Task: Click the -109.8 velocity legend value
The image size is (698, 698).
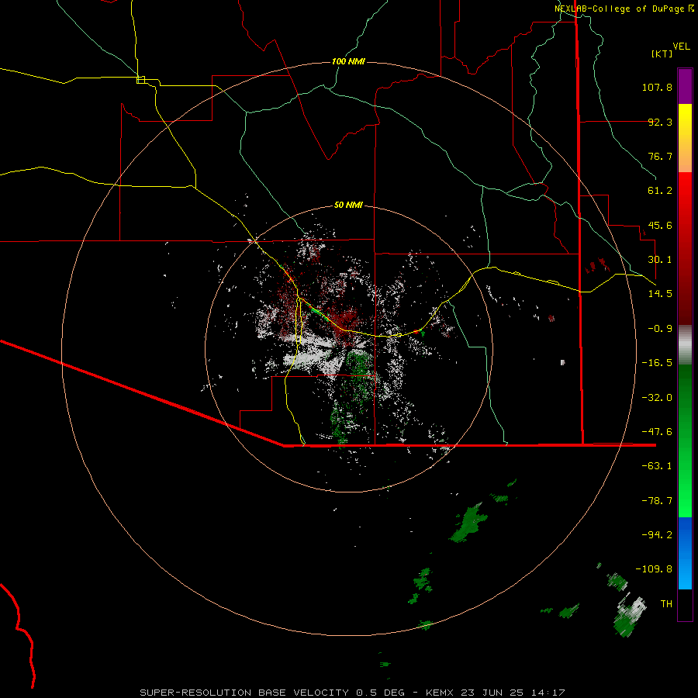Action: [654, 569]
